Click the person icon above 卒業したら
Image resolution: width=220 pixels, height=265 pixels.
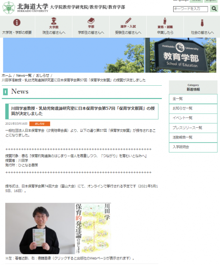[165, 21]
